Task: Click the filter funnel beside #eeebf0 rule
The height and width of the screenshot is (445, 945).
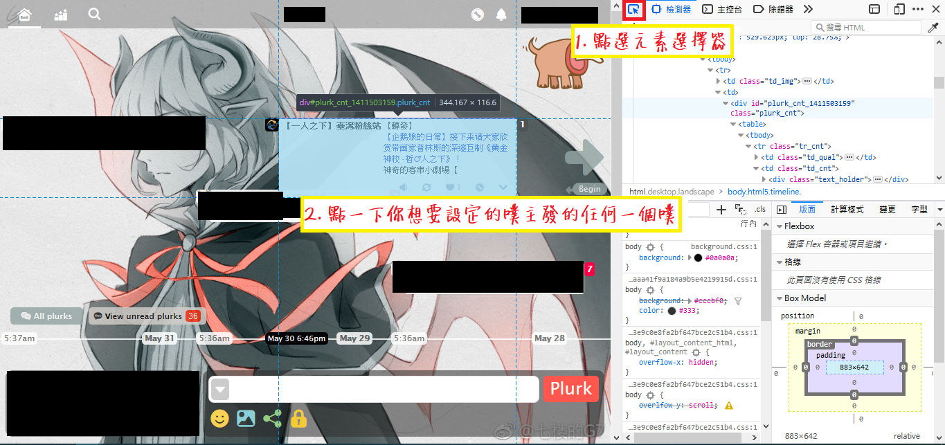Action: click(x=738, y=301)
